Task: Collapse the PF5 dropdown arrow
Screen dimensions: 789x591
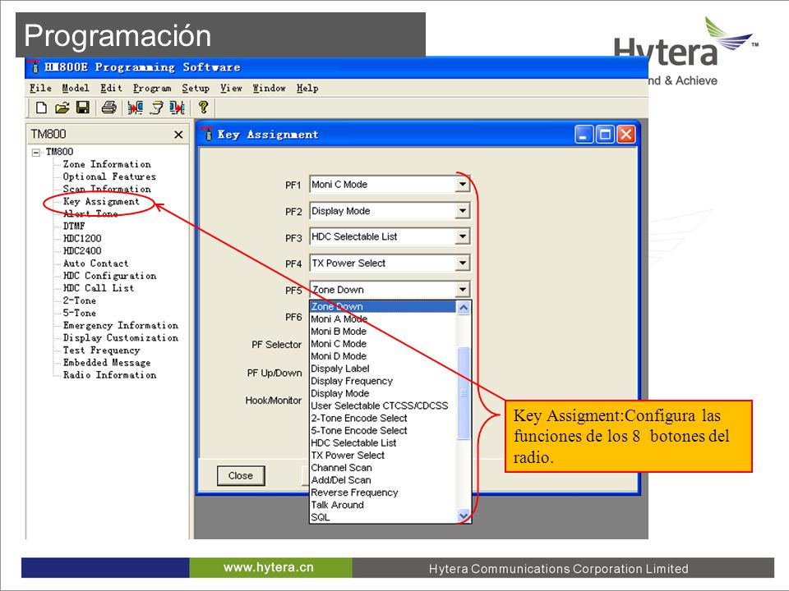Action: click(x=463, y=290)
